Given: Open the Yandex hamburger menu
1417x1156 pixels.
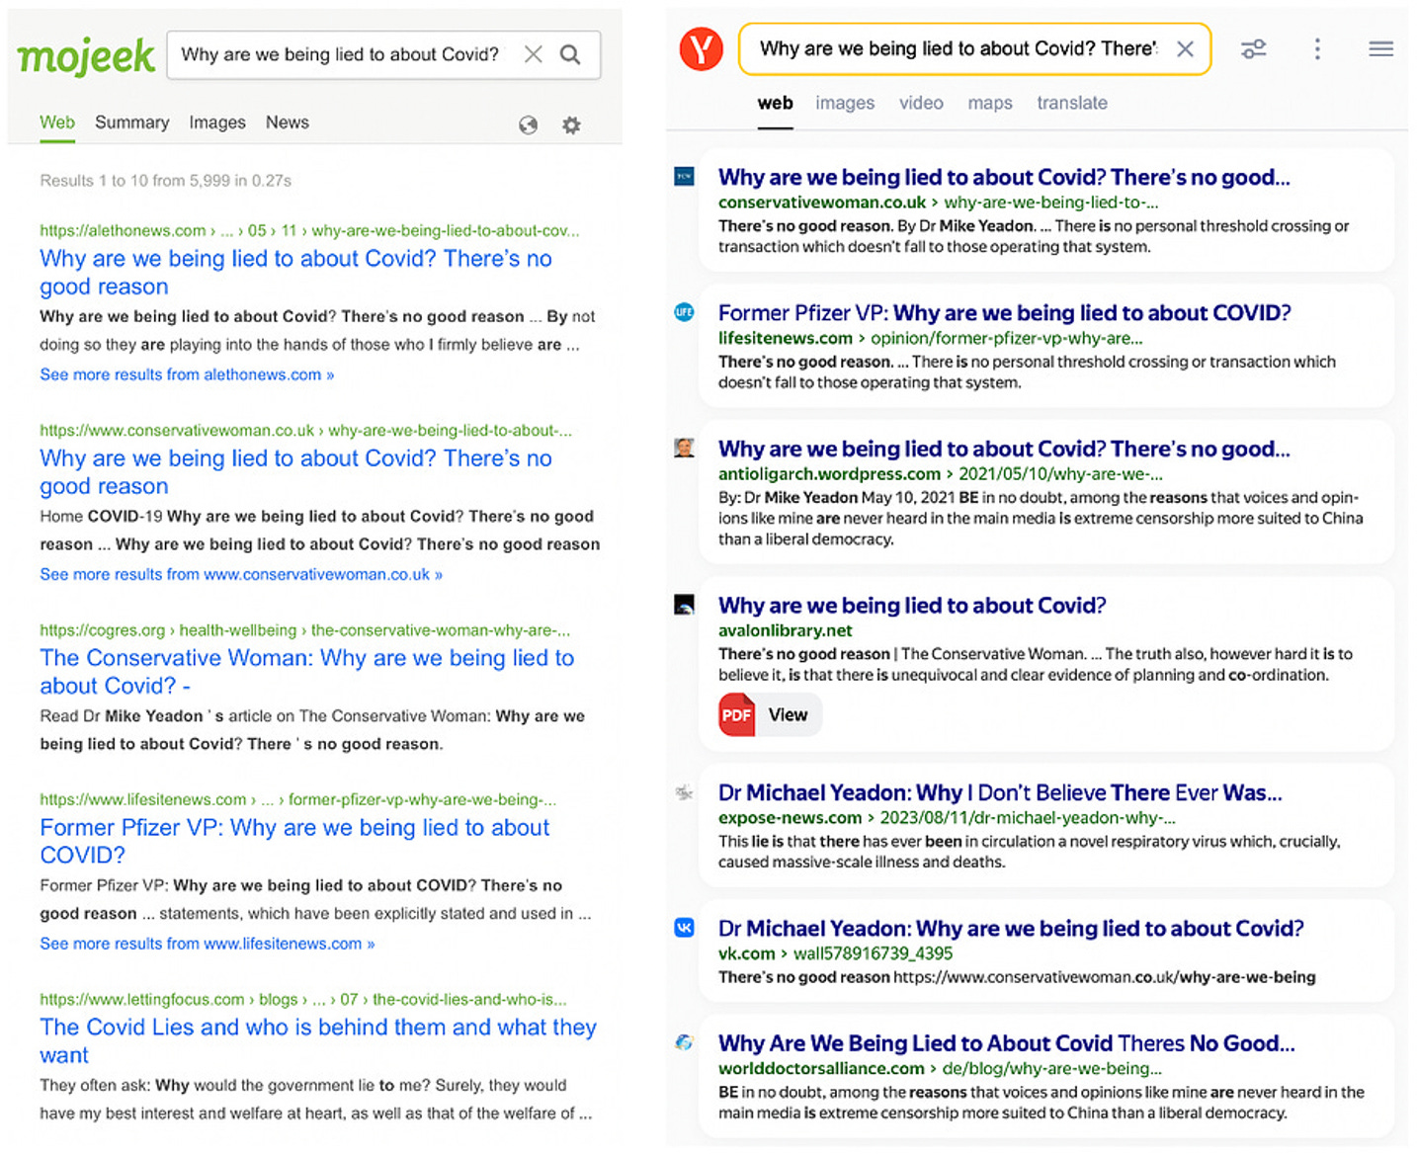Looking at the screenshot, I should [1381, 48].
